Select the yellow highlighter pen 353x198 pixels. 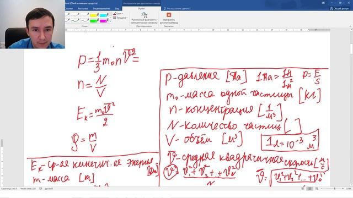(x=94, y=15)
